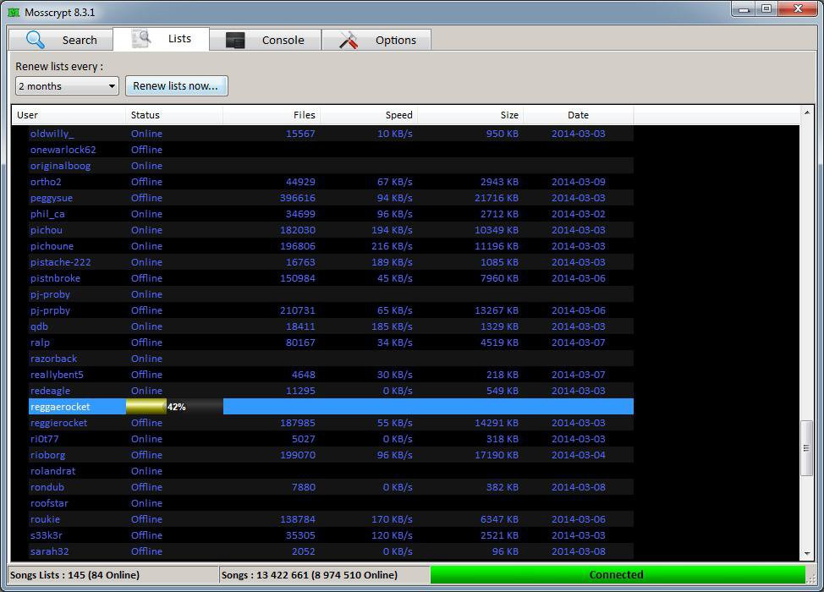Select user roofstar
The height and width of the screenshot is (592, 824).
(49, 503)
